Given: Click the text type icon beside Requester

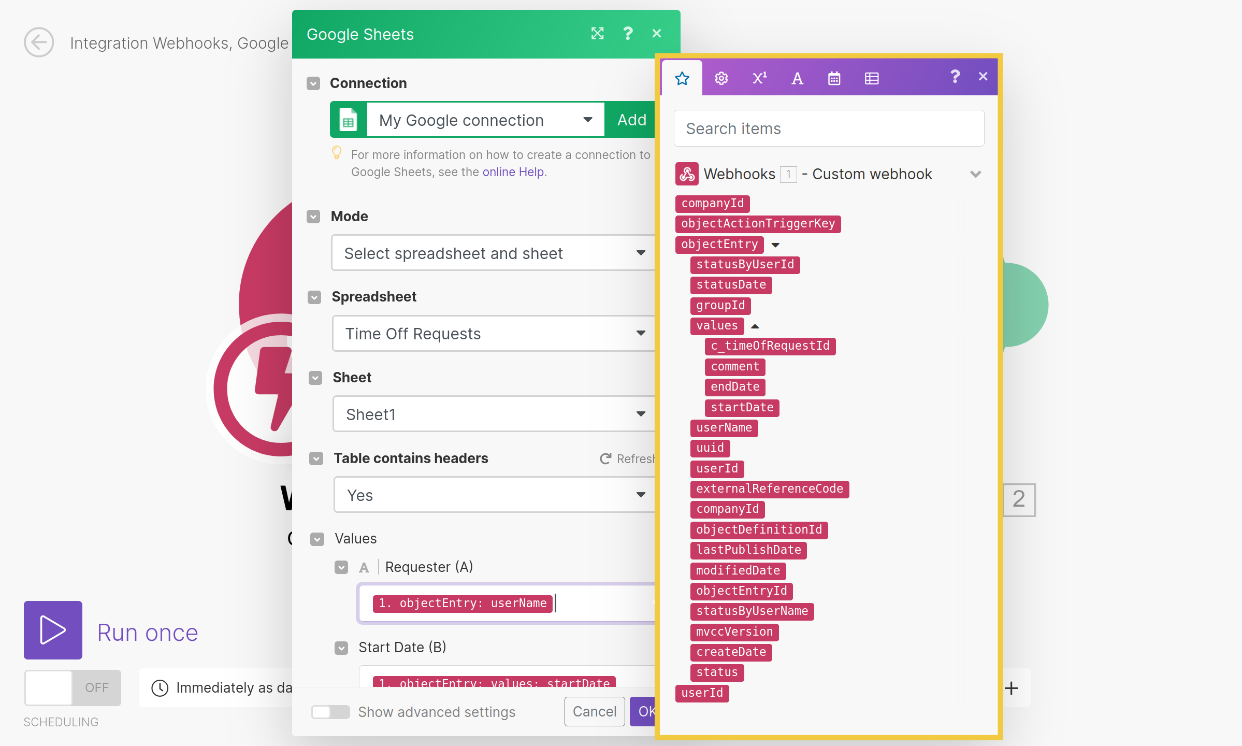Looking at the screenshot, I should point(364,568).
